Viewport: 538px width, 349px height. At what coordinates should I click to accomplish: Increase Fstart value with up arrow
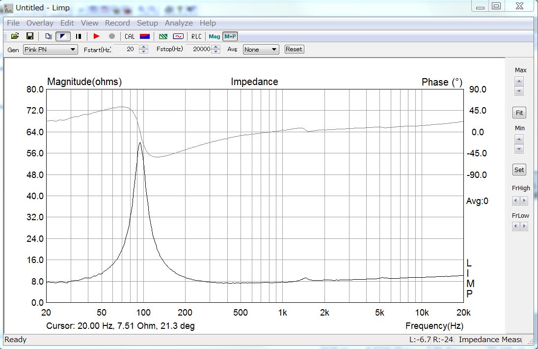(144, 47)
